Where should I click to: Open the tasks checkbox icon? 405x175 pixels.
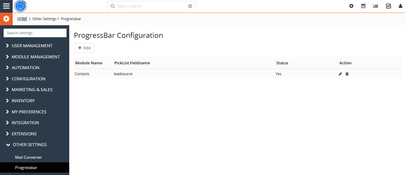point(388,6)
